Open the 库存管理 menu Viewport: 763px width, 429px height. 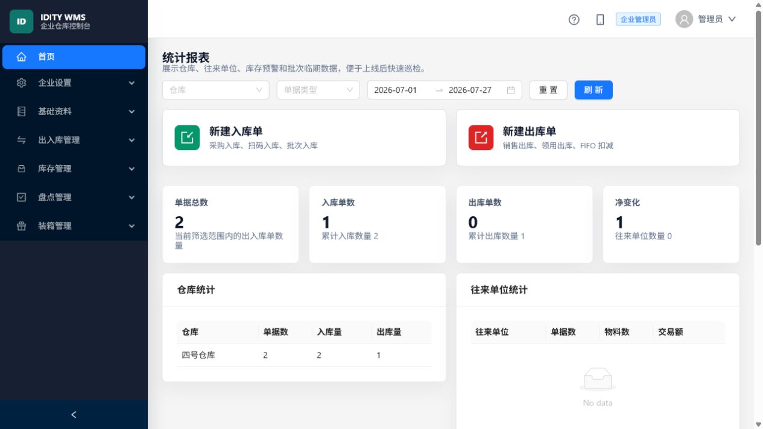74,169
